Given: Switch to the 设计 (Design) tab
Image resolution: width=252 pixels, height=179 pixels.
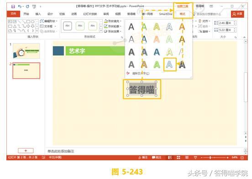Looking at the screenshot, I should coord(50,14).
